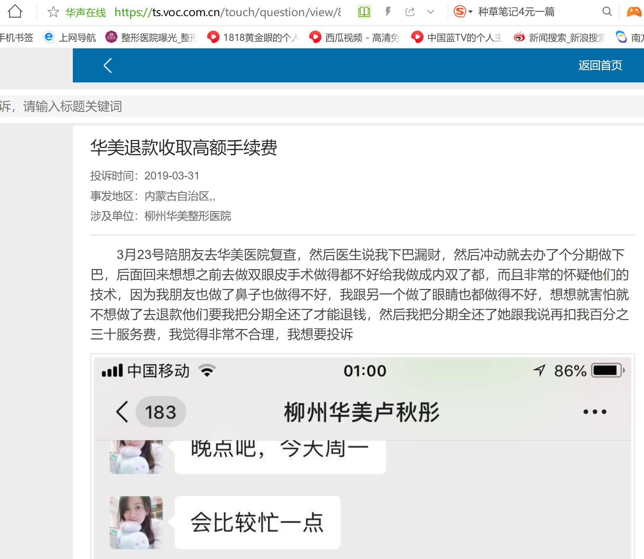Open the game controller icon
Viewport: 644px width, 559px height.
coord(634,12)
